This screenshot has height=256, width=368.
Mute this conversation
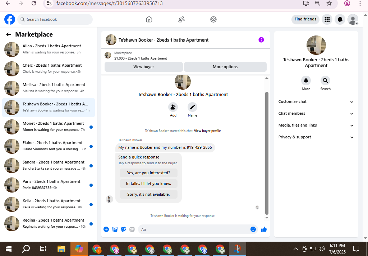point(306,81)
